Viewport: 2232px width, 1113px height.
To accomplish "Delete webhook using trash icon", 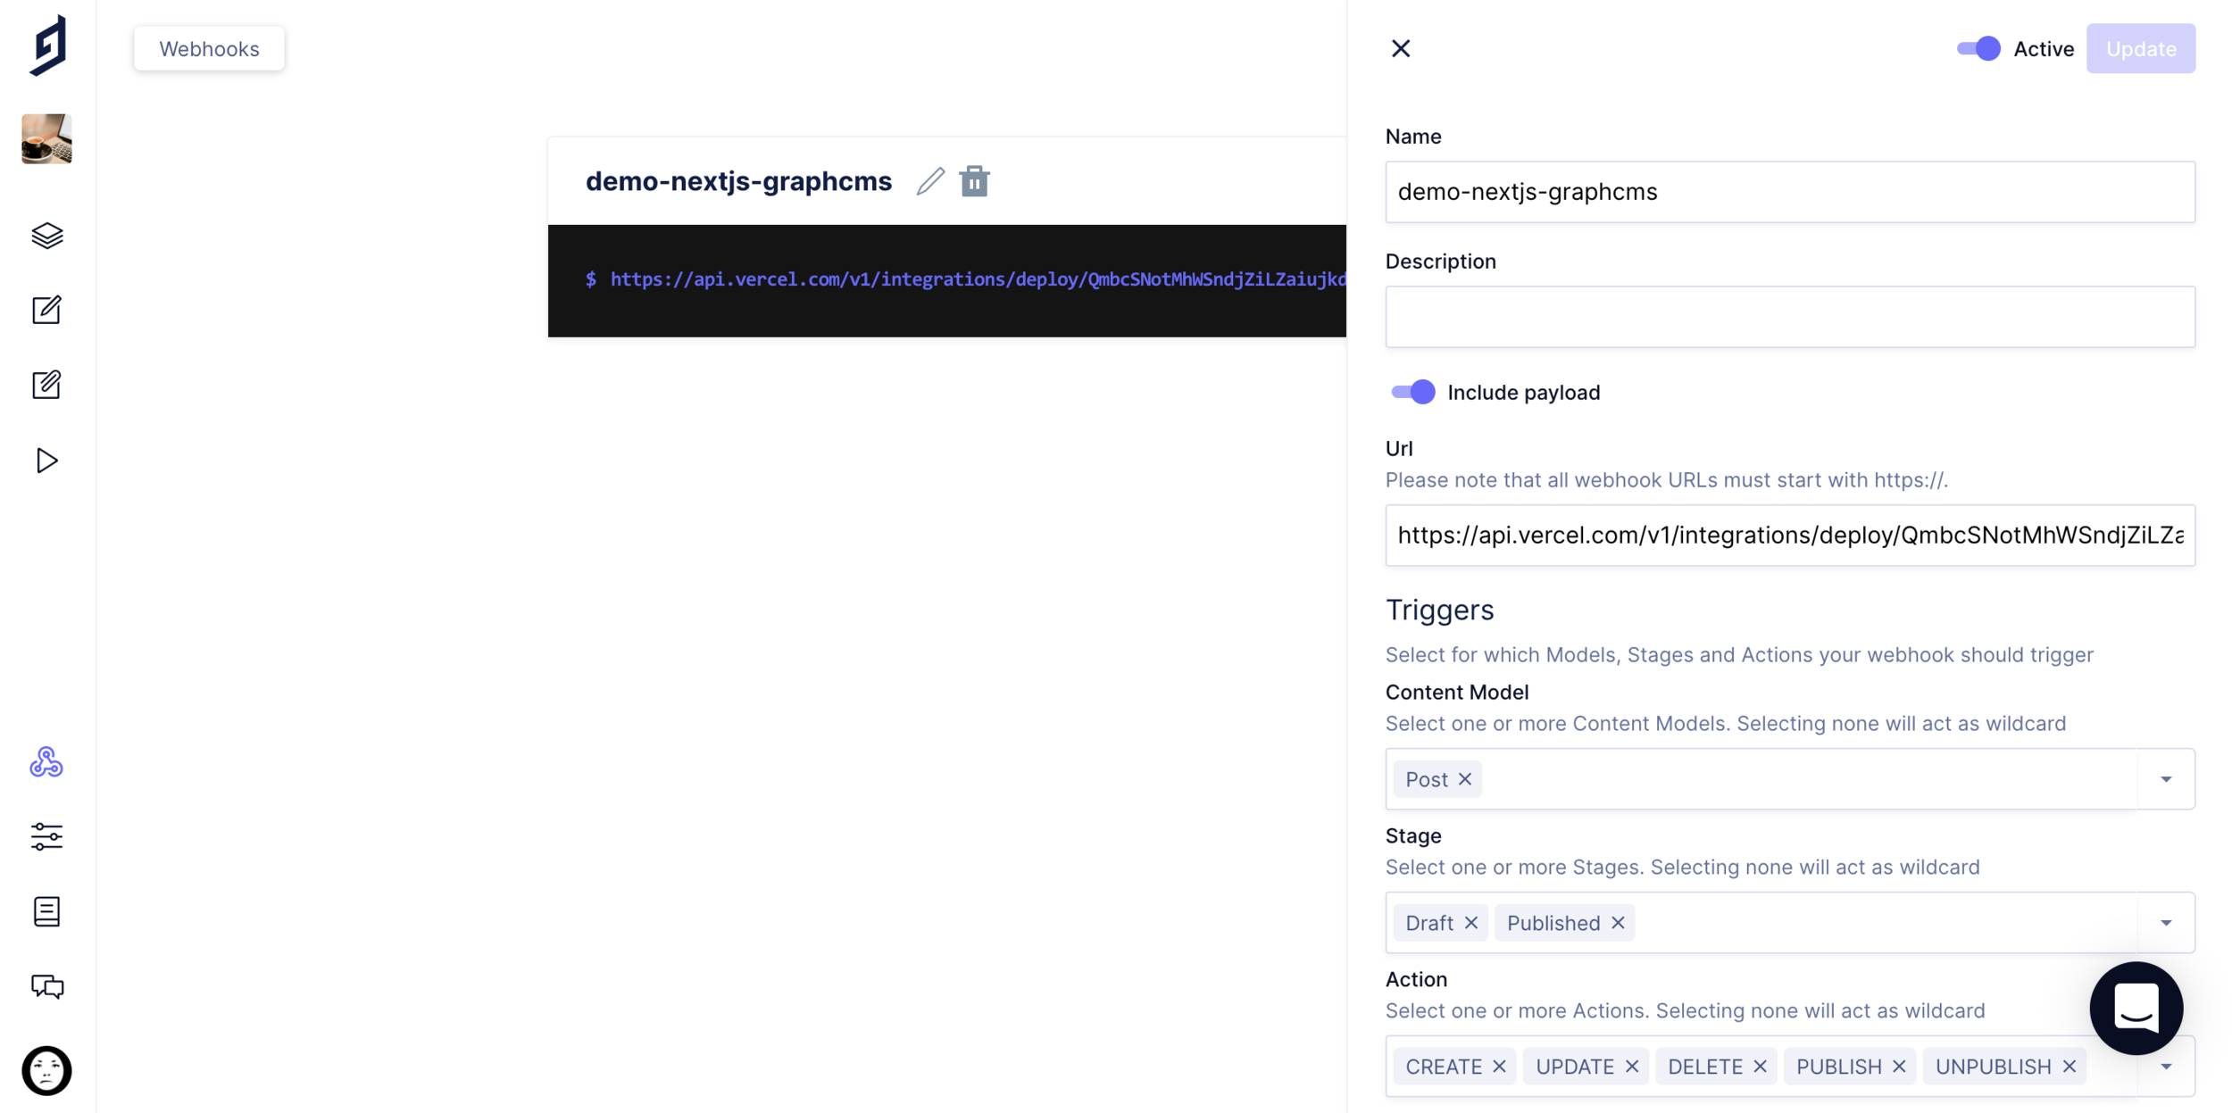I will click(x=974, y=181).
